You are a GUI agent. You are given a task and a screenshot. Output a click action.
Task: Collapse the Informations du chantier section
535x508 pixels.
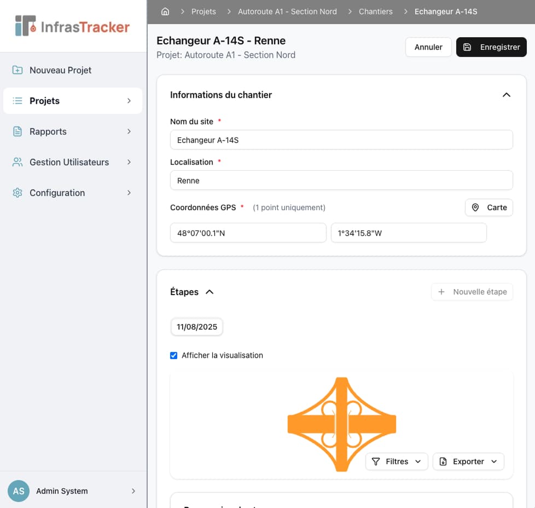click(506, 94)
